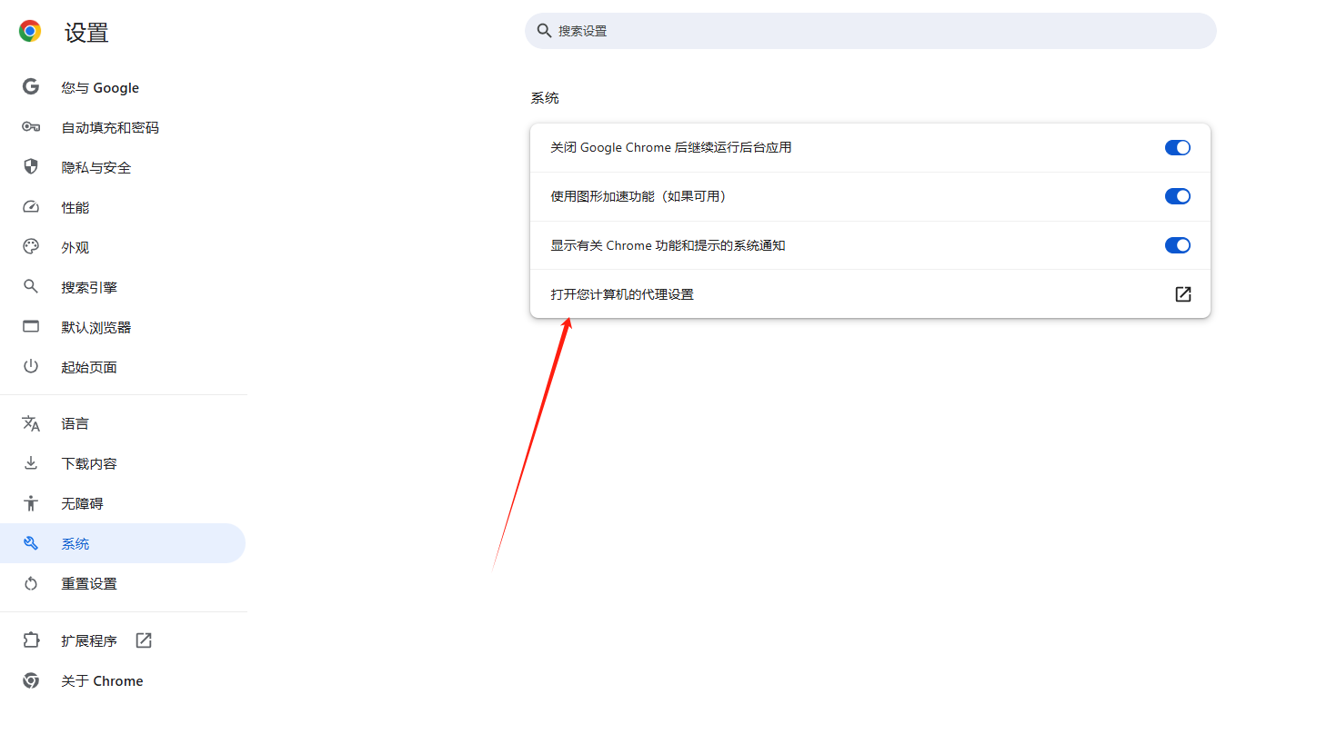
Task: Click the translate icon for 语言
Action: 31,423
